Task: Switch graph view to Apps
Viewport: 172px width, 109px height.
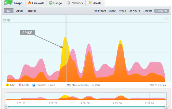Action: (19, 11)
